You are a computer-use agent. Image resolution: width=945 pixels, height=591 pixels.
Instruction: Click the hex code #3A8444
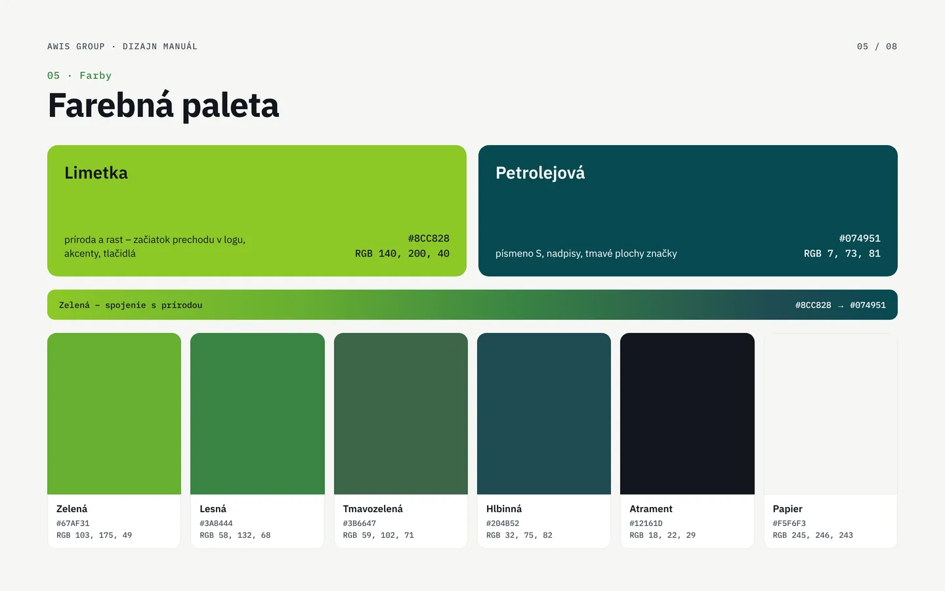216,523
